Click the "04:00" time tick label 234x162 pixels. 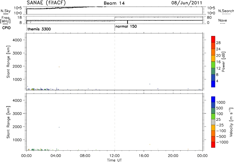point(56,156)
